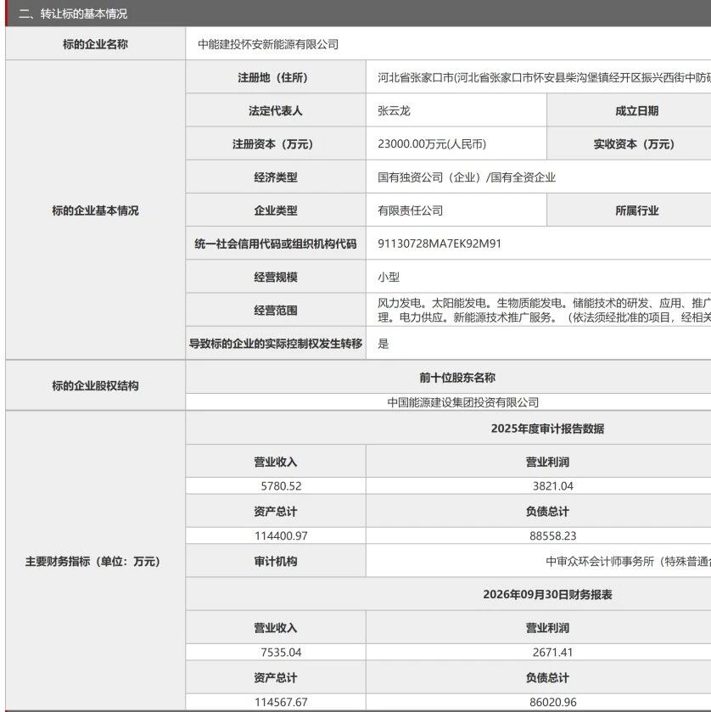The width and height of the screenshot is (711, 712).
Task: Click 负债总计 header under 2026 financial statement
Action: coord(547,677)
